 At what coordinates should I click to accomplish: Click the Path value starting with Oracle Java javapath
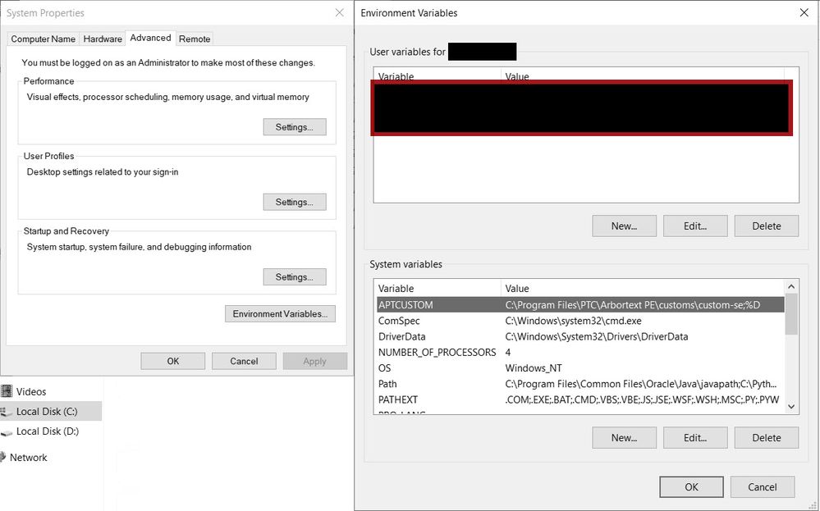point(640,384)
